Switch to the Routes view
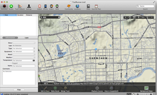This screenshot has width=157, height=95. pyautogui.click(x=11, y=7)
